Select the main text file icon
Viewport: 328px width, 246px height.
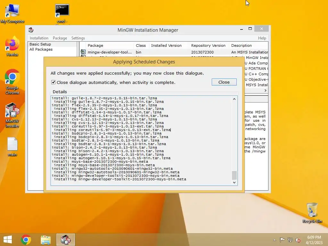click(x=12, y=147)
